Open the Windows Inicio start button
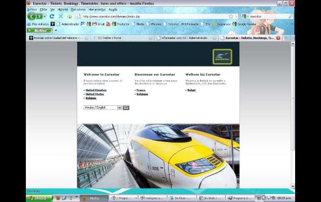Image resolution: width=321 pixels, height=202 pixels. (39, 198)
